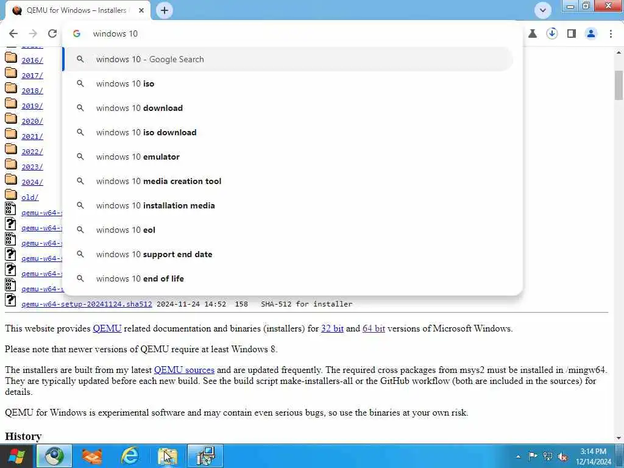Open the 2024/ folder link
This screenshot has width=624, height=468.
pos(32,182)
